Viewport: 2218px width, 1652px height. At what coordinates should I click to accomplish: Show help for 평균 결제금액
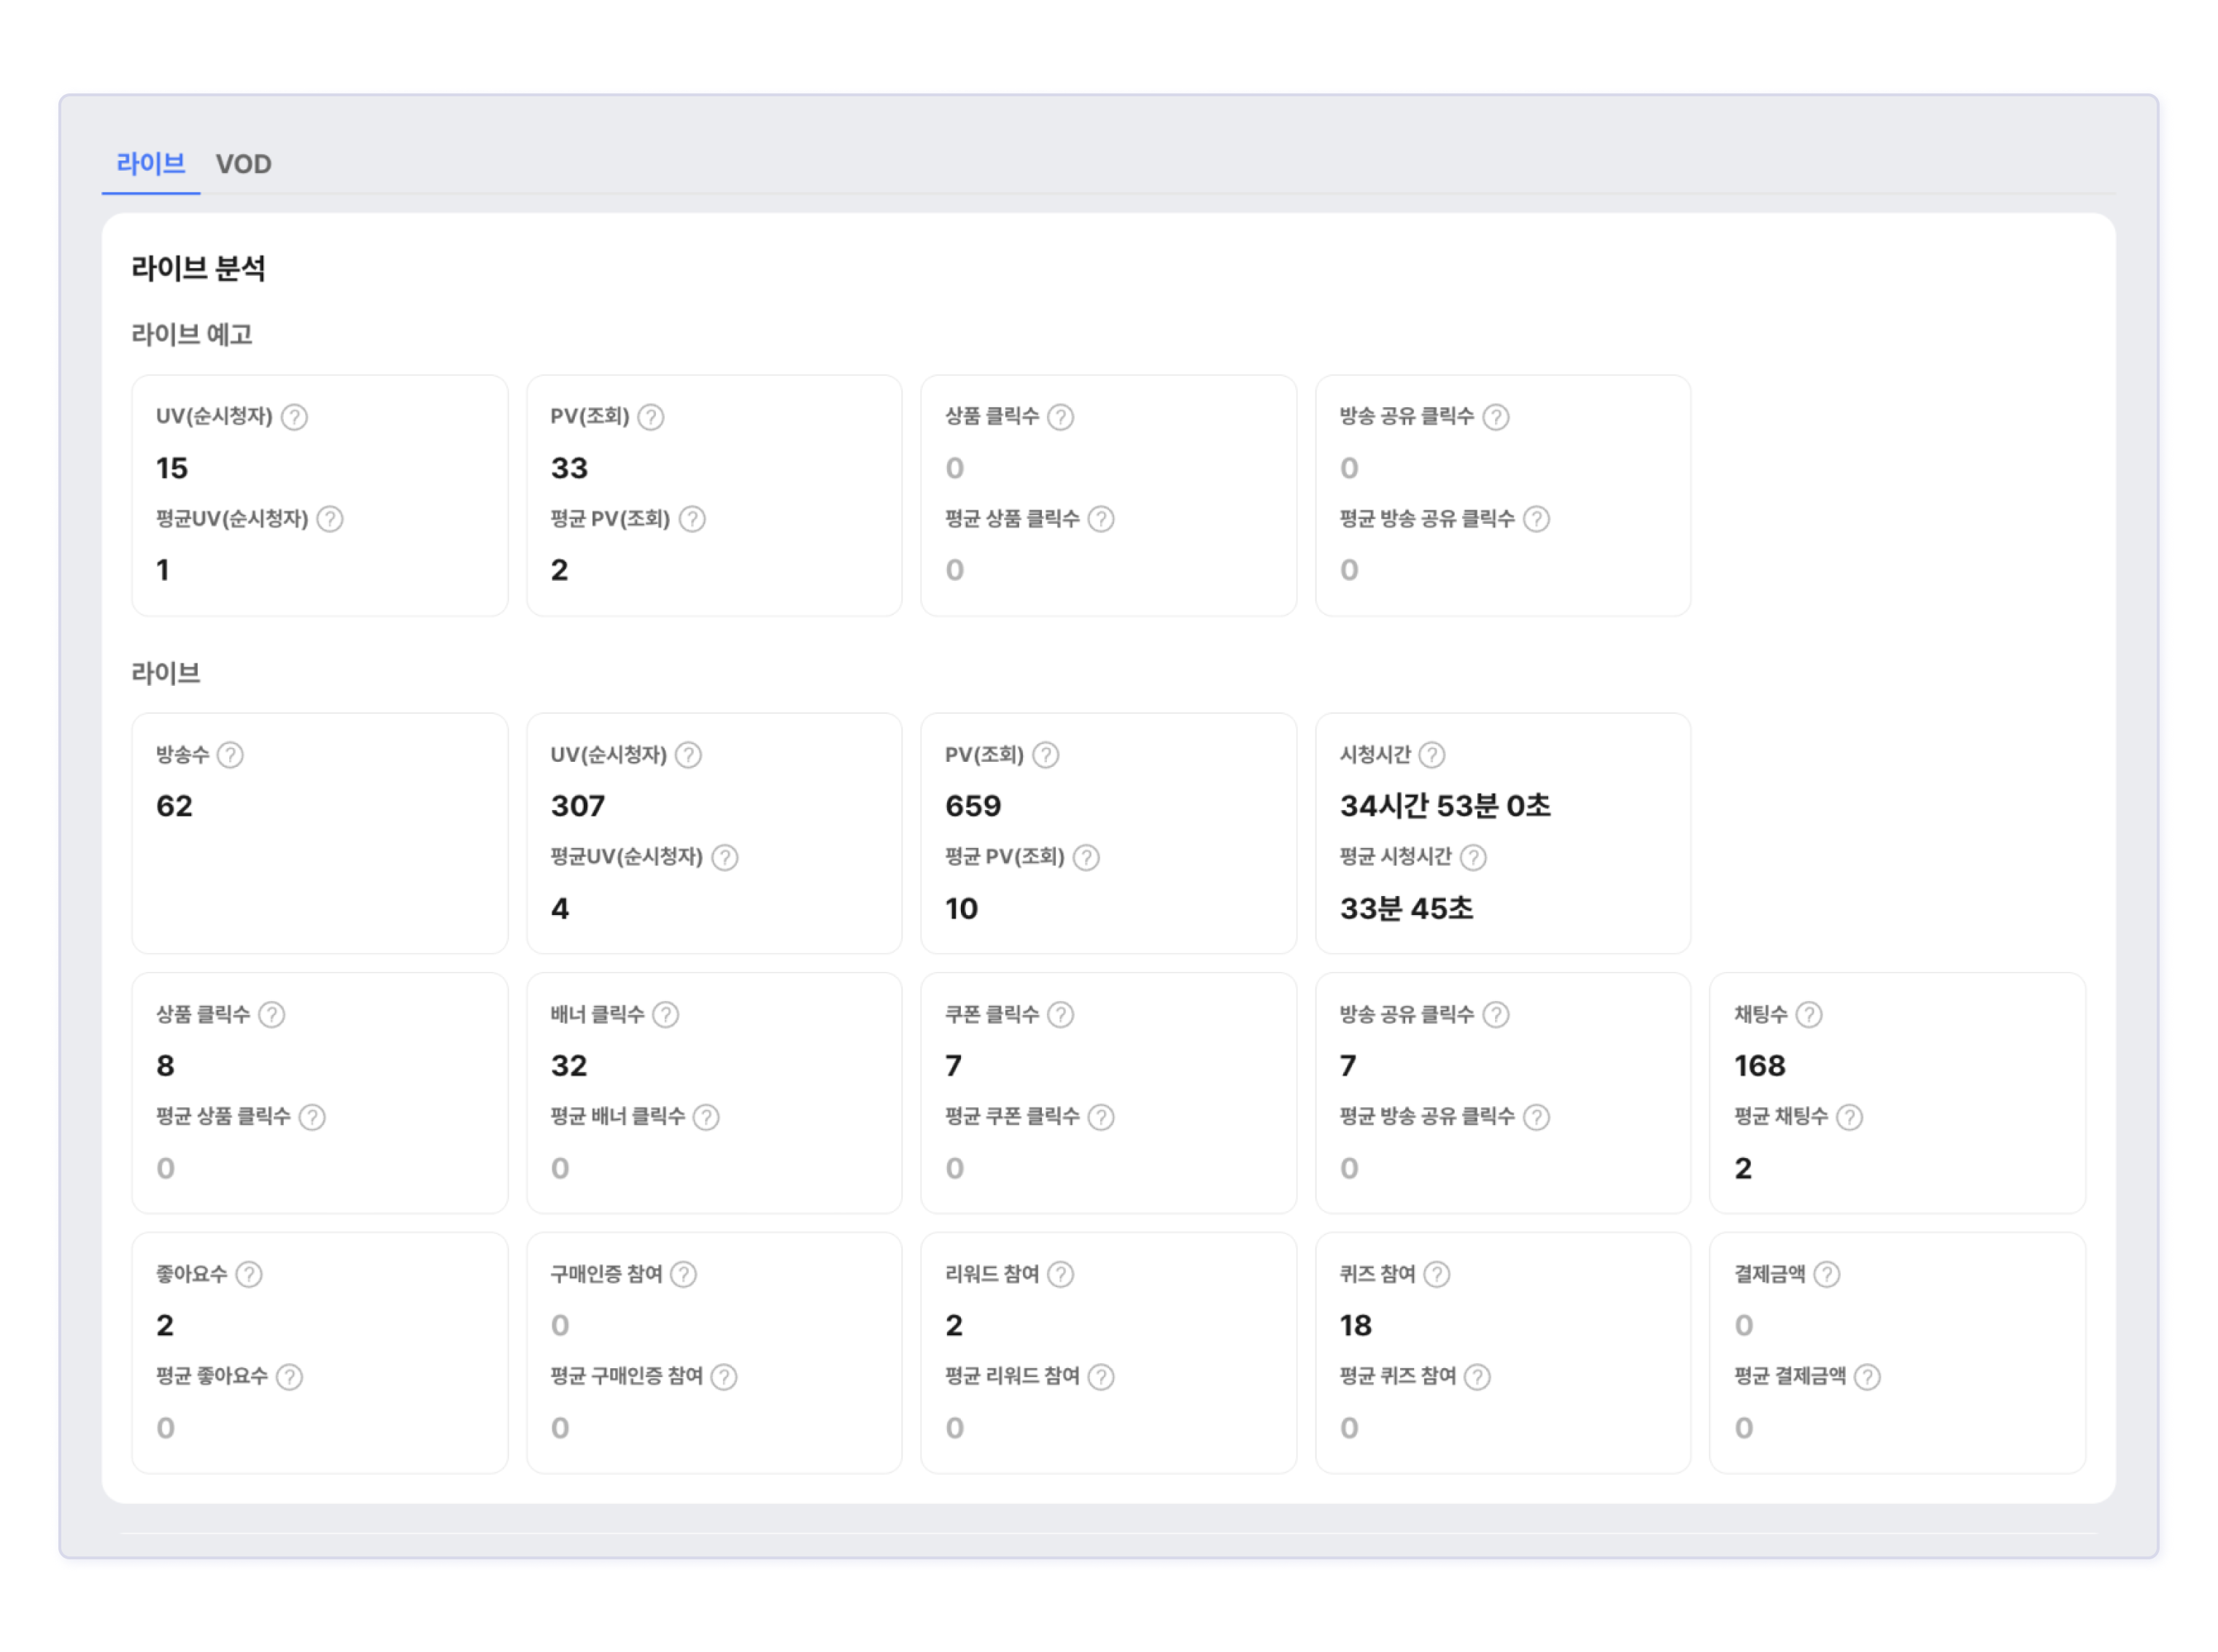coord(1867,1377)
